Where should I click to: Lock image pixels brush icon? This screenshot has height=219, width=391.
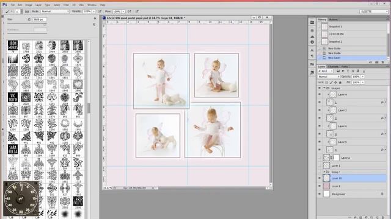(x=331, y=83)
